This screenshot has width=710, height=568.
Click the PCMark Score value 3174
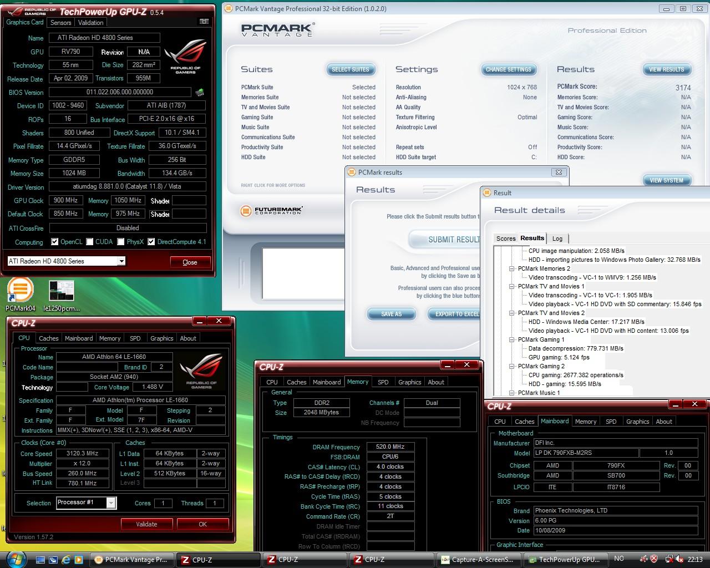point(683,88)
